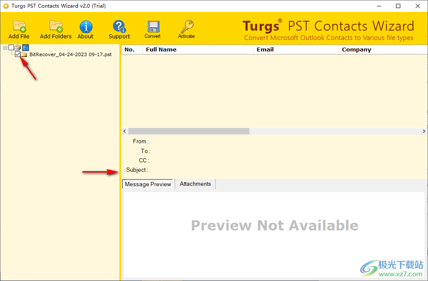Select the E: drive label
The height and width of the screenshot is (281, 428).
coord(26,48)
